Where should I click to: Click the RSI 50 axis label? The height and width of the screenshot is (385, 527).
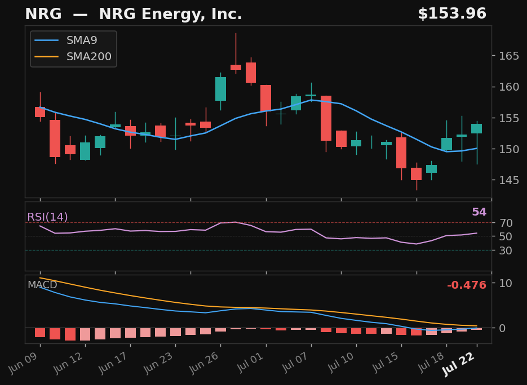(506, 236)
